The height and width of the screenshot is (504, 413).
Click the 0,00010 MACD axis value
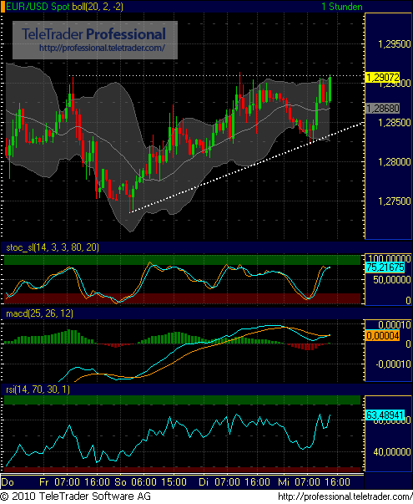tap(395, 324)
